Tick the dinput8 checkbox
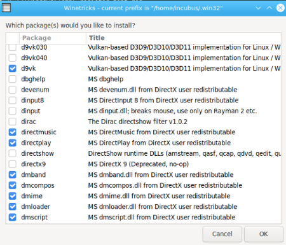 pos(13,100)
